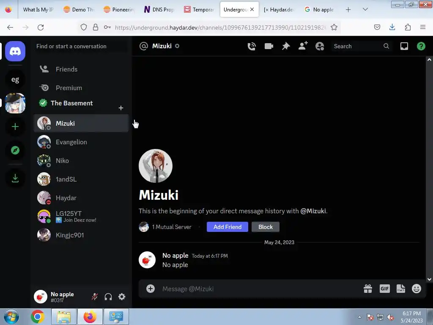The width and height of the screenshot is (433, 325).
Task: Click Block button
Action: [x=266, y=227]
